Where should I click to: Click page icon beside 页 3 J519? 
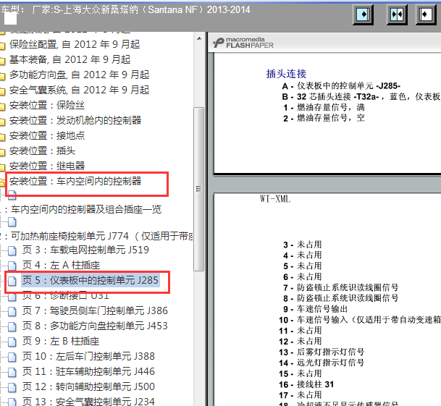coord(12,250)
